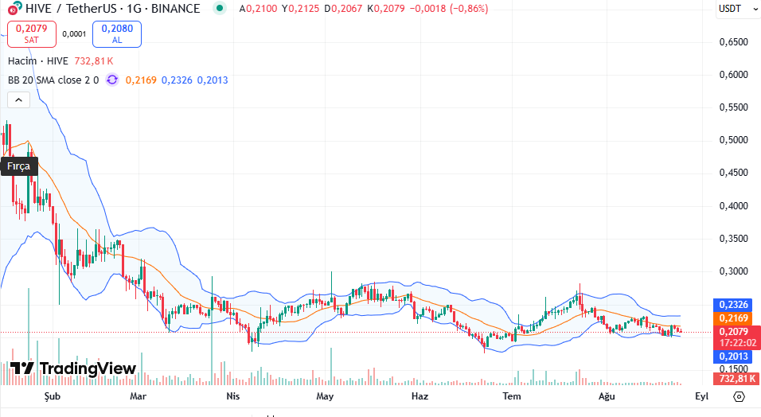Click the Tem month label on time axis
Screen dimensions: 761x417
(x=512, y=396)
